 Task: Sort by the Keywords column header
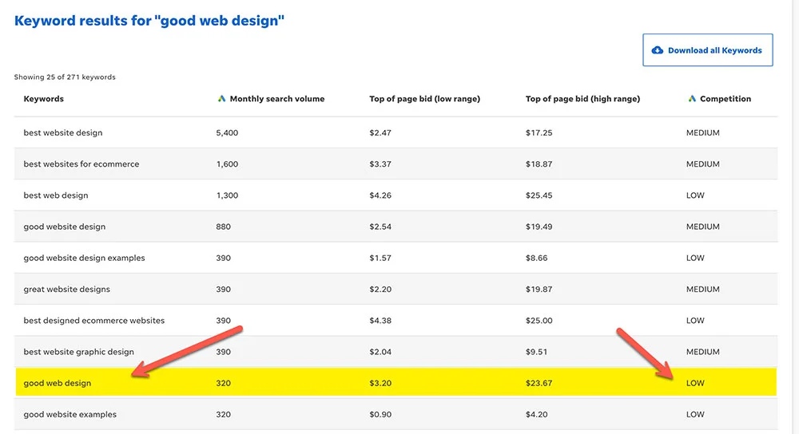point(44,99)
